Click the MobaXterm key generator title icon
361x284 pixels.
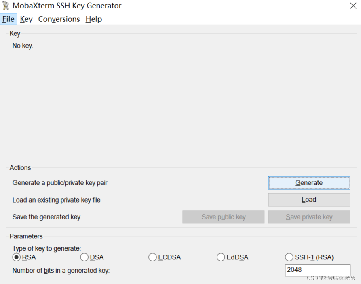click(6, 6)
